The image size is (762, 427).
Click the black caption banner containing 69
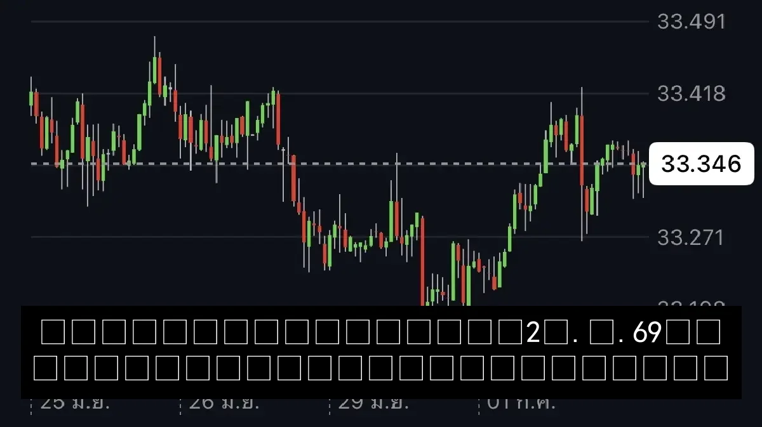(x=381, y=352)
